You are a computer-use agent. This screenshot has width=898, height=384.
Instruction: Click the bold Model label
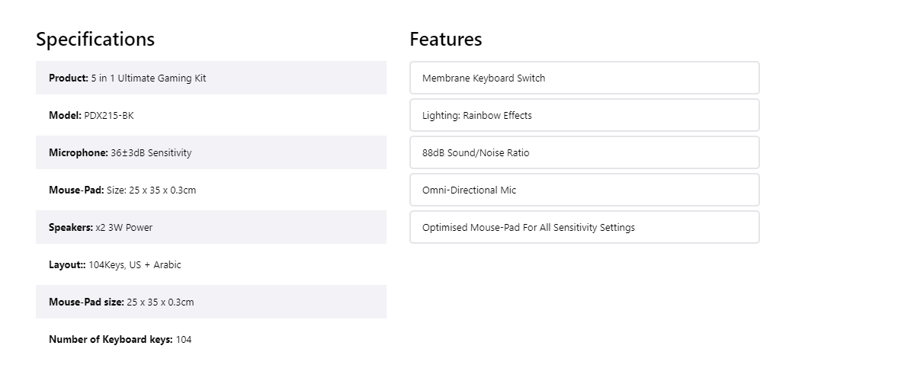(x=65, y=115)
